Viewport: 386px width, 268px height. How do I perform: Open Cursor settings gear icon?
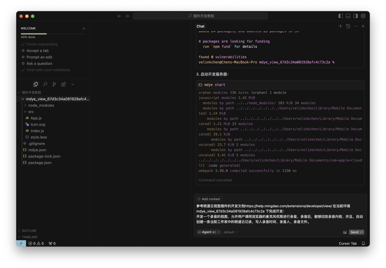pos(363,16)
